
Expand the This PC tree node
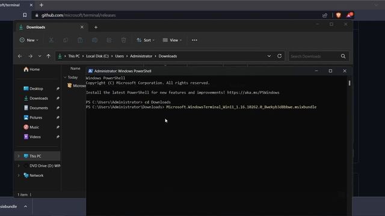[19, 156]
